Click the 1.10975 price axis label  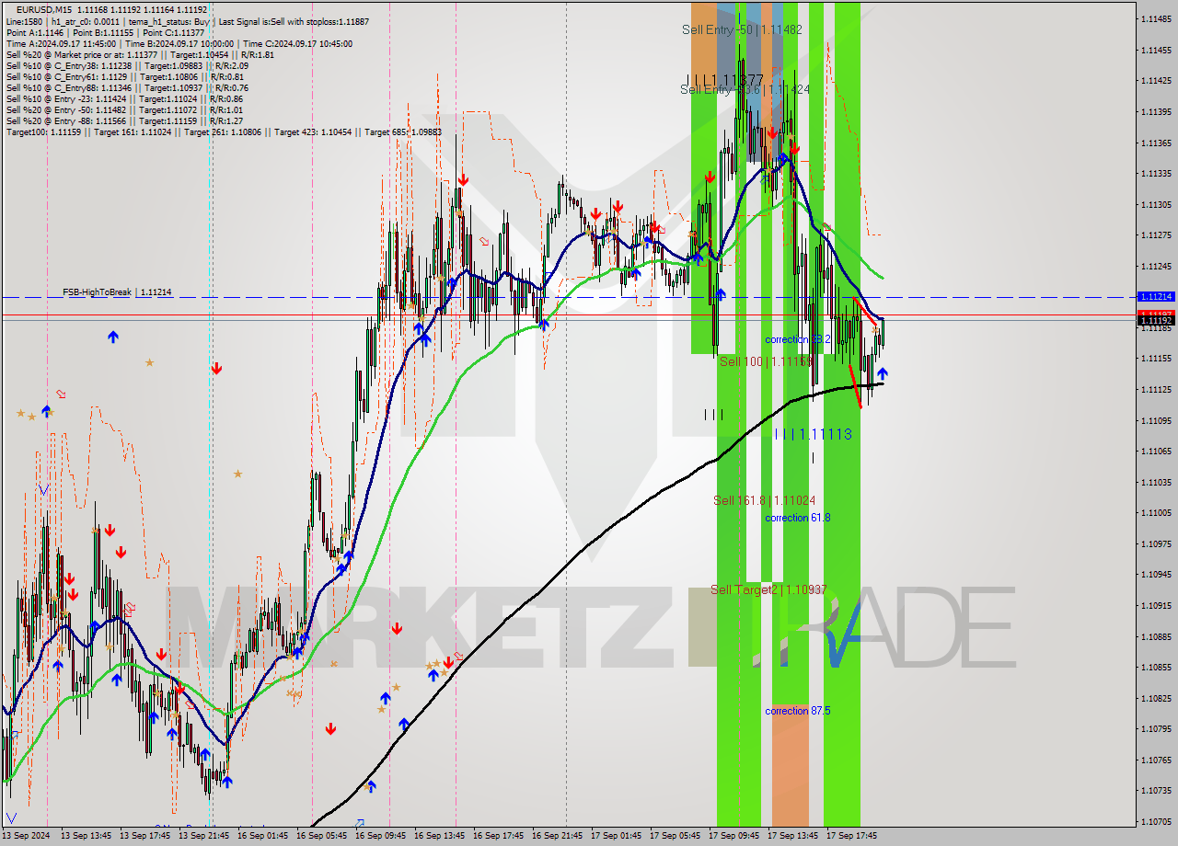point(1157,543)
